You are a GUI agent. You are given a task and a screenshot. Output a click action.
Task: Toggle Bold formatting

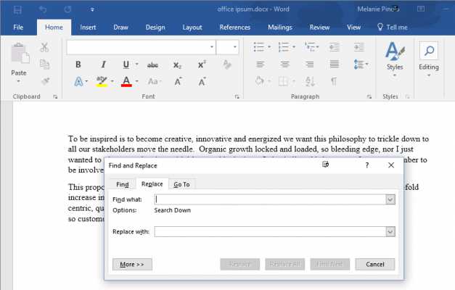pos(78,65)
